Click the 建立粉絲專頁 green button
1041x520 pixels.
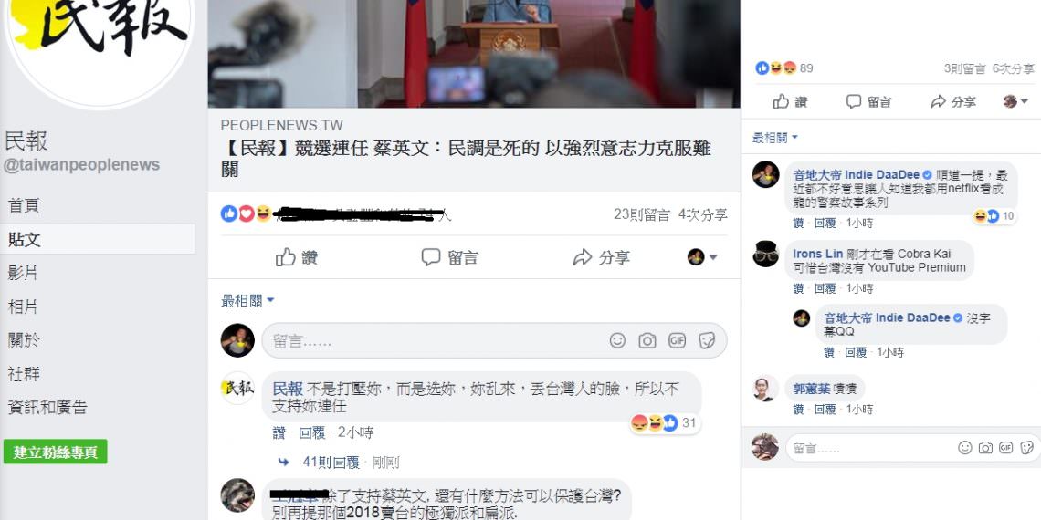pyautogui.click(x=55, y=452)
